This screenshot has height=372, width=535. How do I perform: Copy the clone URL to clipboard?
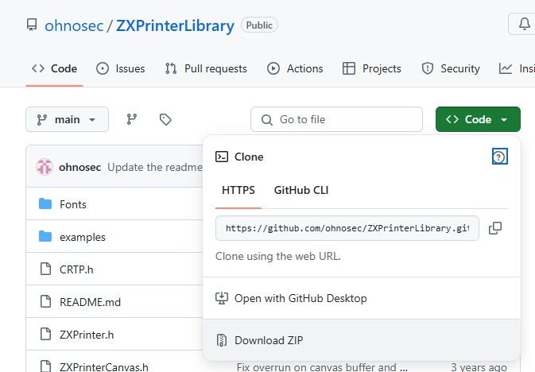495,228
